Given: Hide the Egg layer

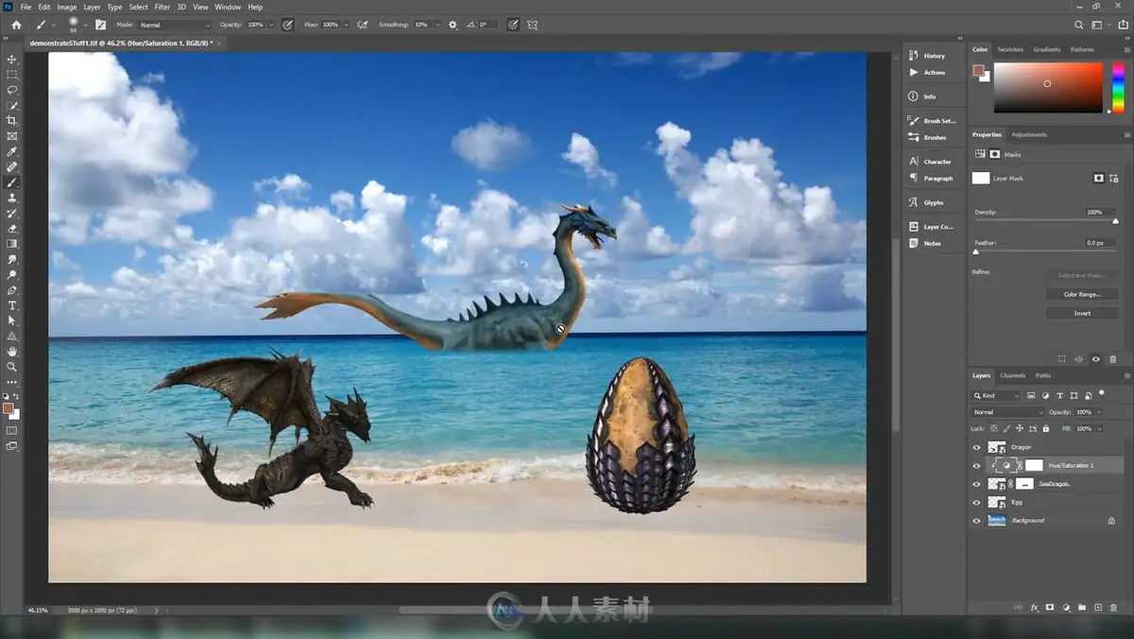Looking at the screenshot, I should 976,502.
